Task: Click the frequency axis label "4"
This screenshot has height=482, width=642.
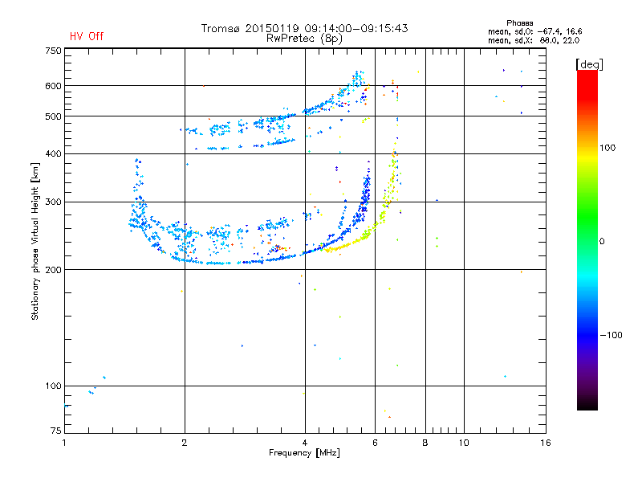Action: 305,443
